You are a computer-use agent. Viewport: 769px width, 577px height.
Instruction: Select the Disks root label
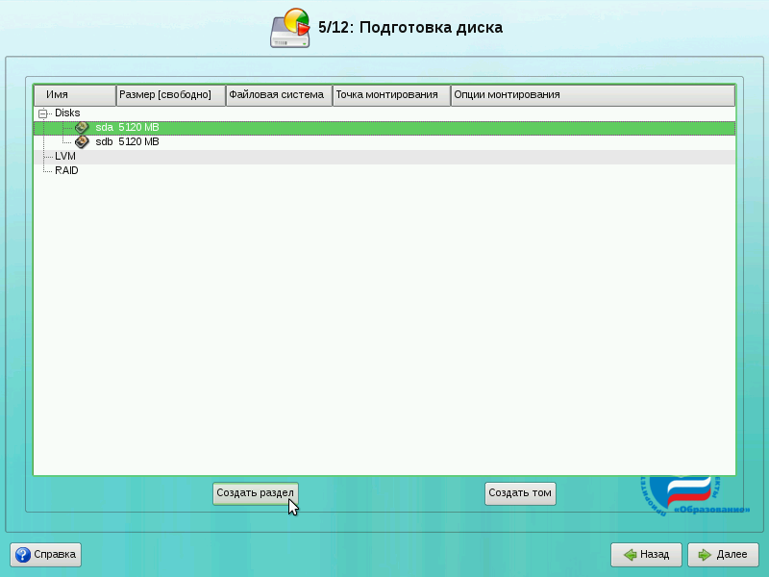[x=67, y=113]
